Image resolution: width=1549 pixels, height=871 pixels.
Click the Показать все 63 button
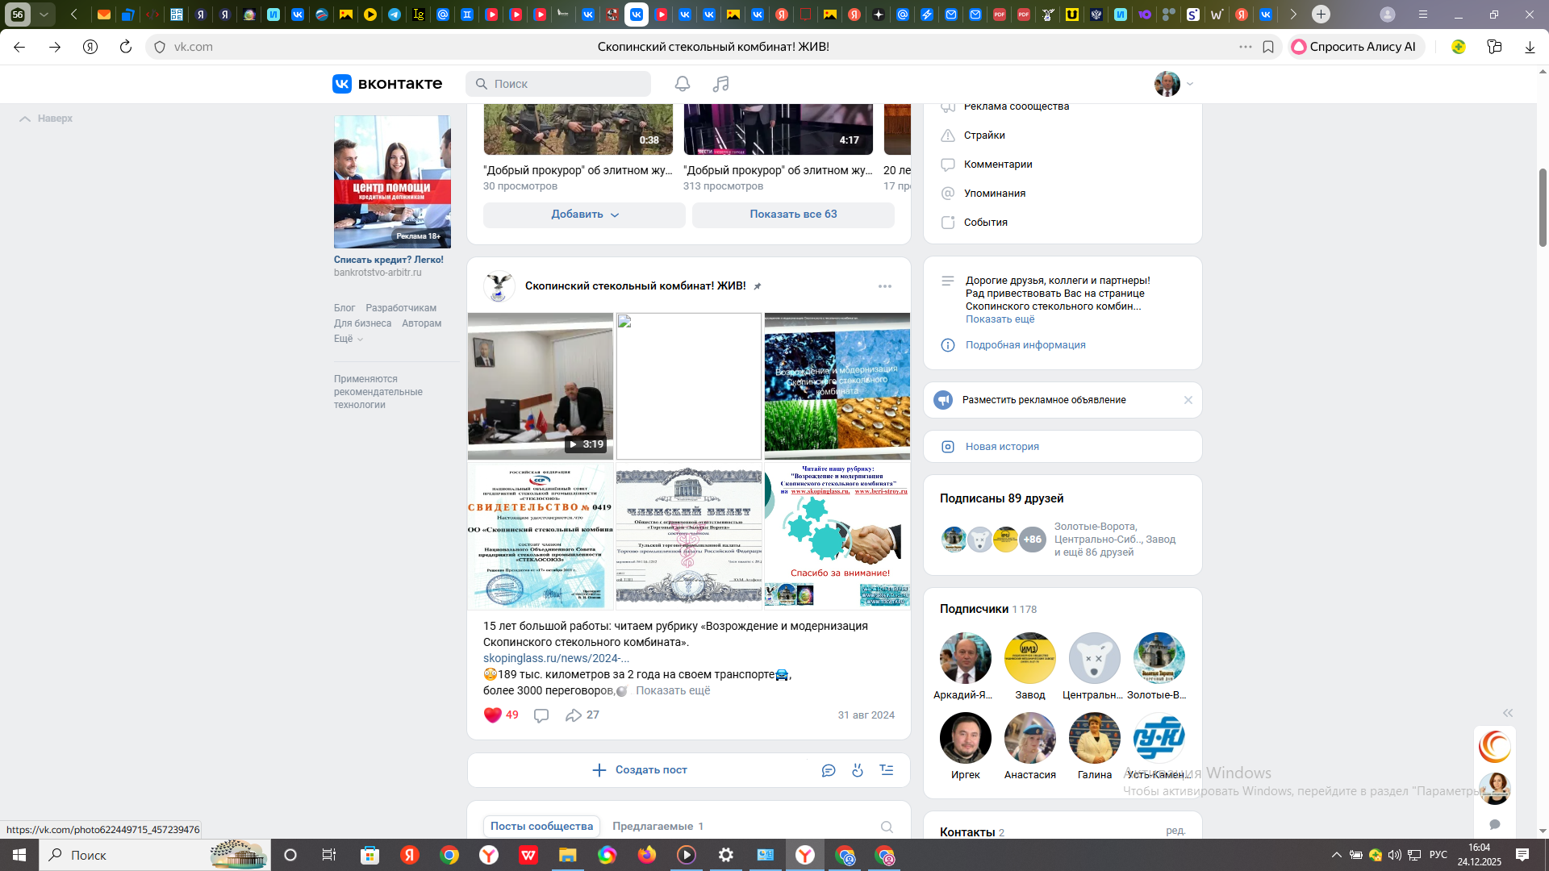click(793, 215)
